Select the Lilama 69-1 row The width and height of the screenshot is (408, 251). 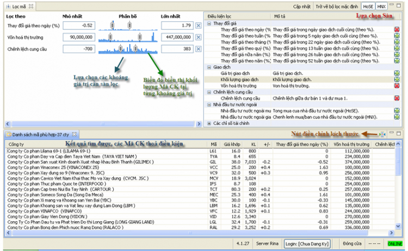[200, 151]
